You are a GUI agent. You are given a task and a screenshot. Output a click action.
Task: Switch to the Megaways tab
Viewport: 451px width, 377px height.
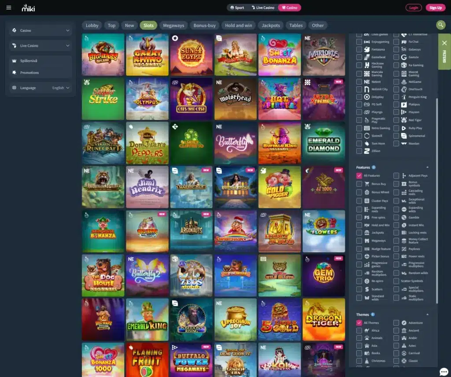click(174, 25)
